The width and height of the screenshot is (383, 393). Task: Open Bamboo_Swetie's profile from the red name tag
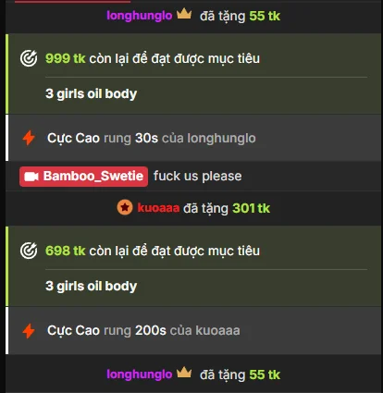[83, 177]
